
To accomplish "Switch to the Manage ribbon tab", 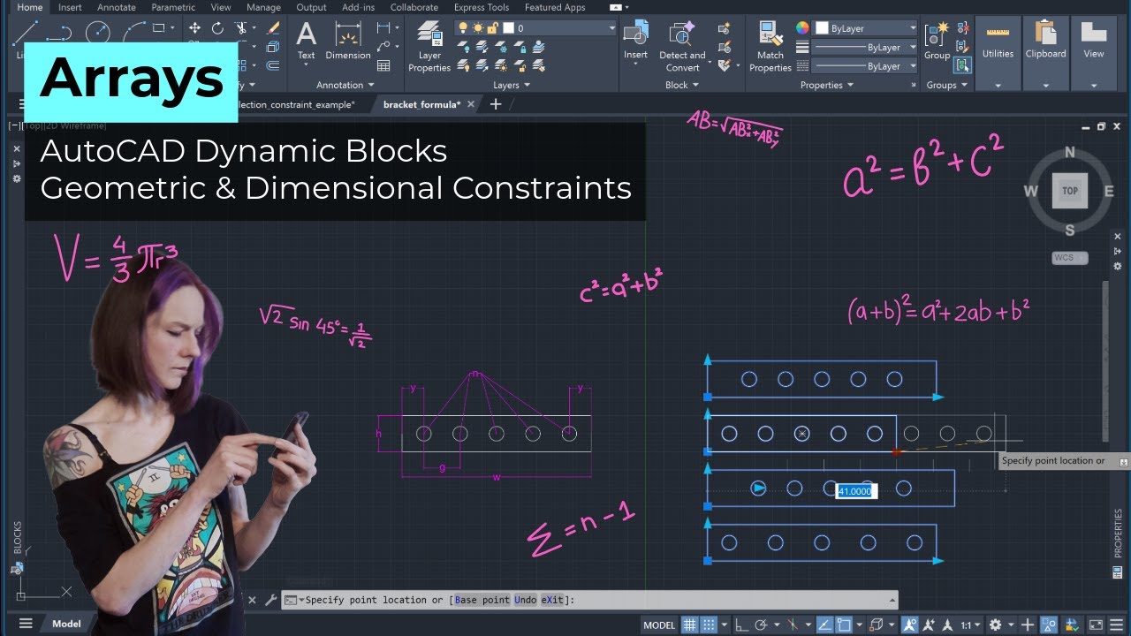I will pos(263,7).
